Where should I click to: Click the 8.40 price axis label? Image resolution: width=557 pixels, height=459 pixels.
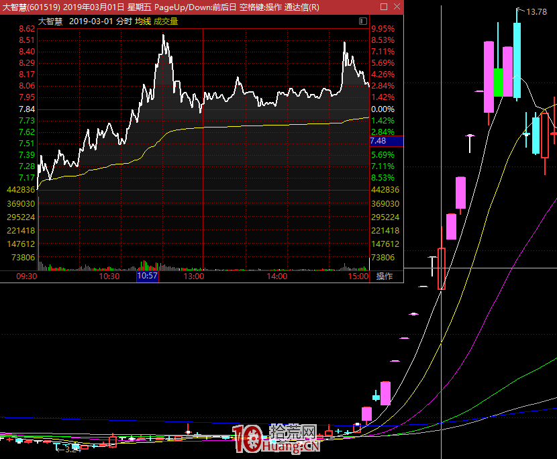(27, 52)
